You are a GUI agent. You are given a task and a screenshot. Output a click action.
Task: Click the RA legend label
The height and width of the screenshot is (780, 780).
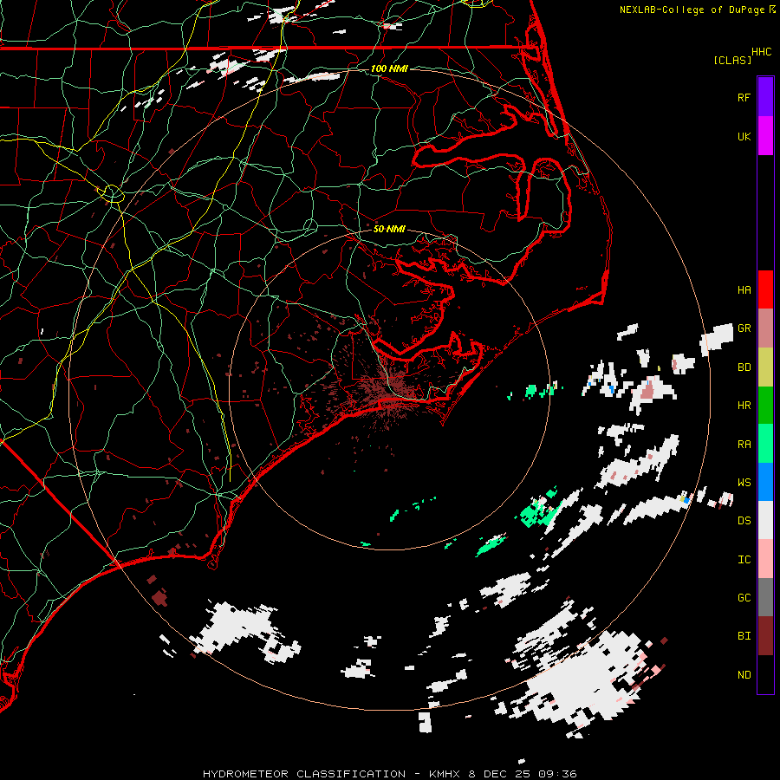pos(744,445)
